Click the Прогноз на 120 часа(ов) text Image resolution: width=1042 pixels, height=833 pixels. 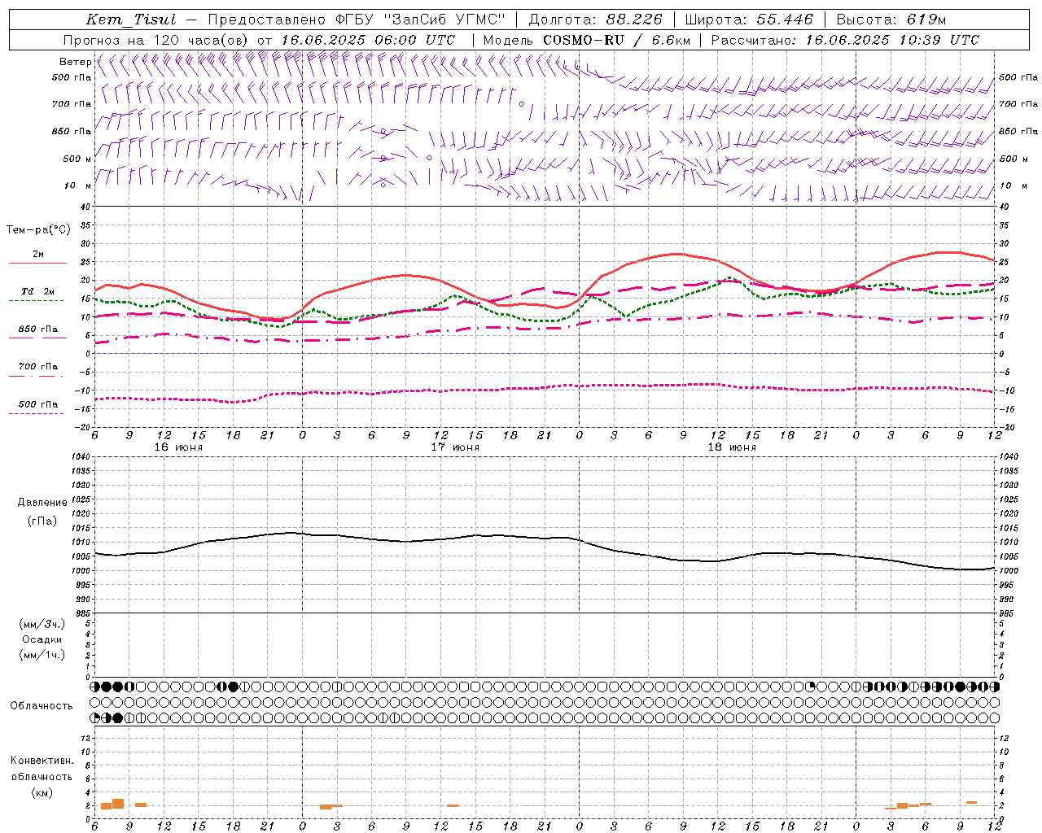(x=156, y=40)
